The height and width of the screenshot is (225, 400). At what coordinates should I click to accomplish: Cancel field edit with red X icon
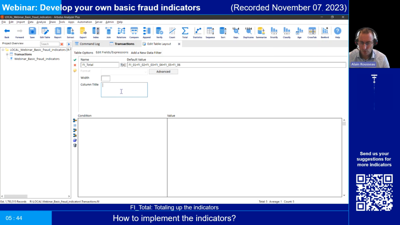(75, 65)
